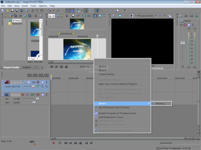Image resolution: width=201 pixels, height=150 pixels.
Task: Toggle Loop Playback in timeline transport
Action: click(x=60, y=143)
